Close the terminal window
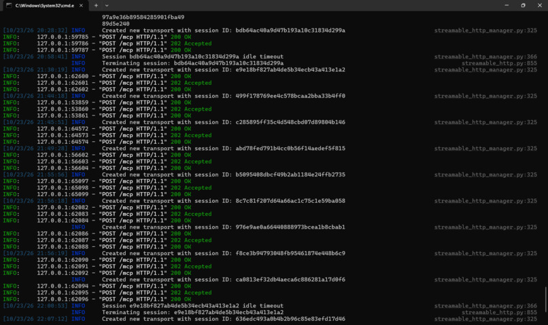The height and width of the screenshot is (325, 548). point(540,5)
